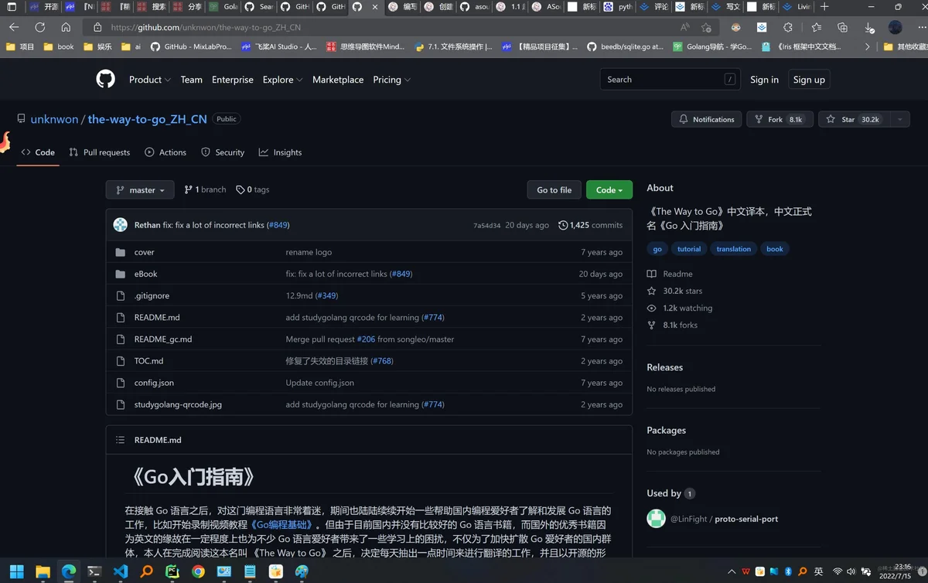Switch to the Security tab
Viewport: 928px width, 583px height.
(223, 152)
